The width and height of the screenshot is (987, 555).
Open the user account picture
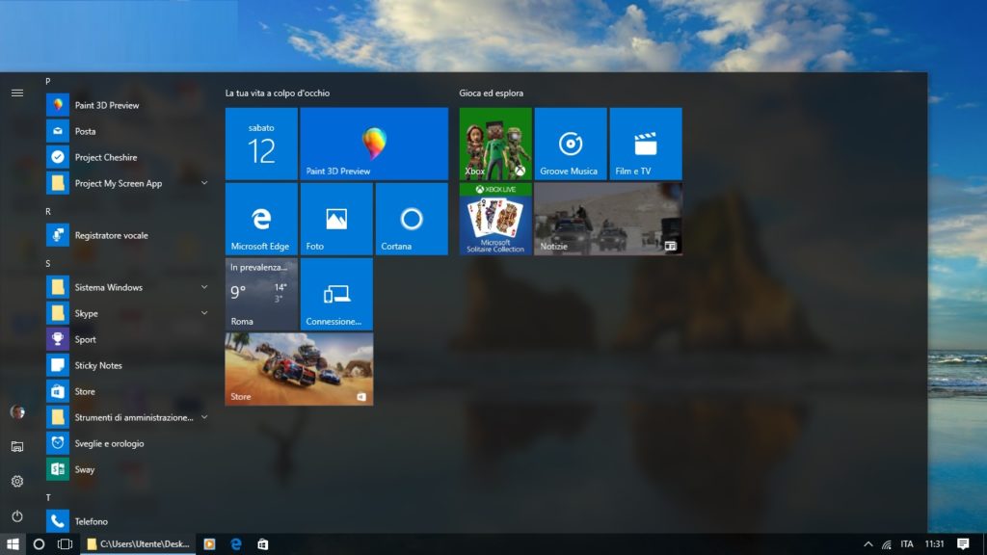pos(17,412)
